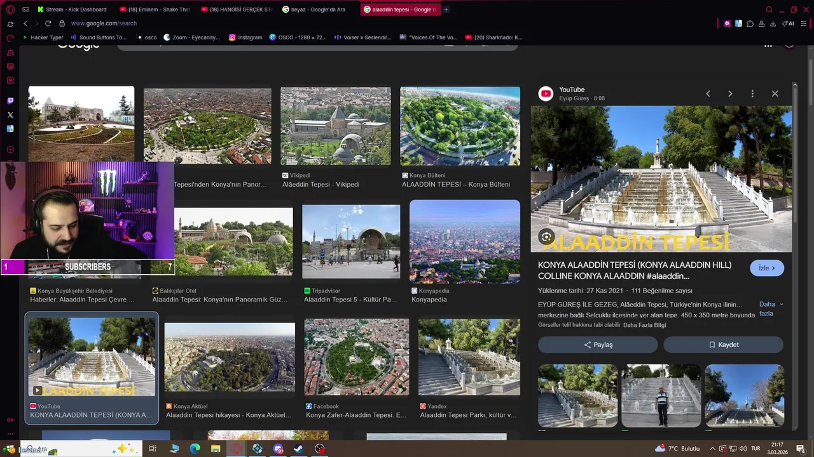Go forward with the browser forward arrow
814x457 pixels.
(36, 23)
